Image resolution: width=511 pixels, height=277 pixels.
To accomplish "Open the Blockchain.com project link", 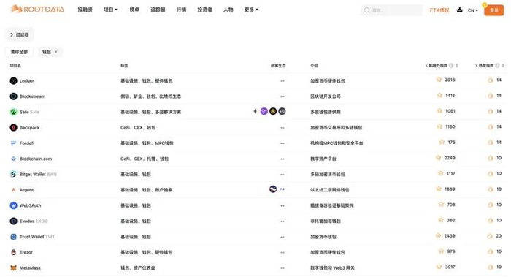I will pos(36,159).
